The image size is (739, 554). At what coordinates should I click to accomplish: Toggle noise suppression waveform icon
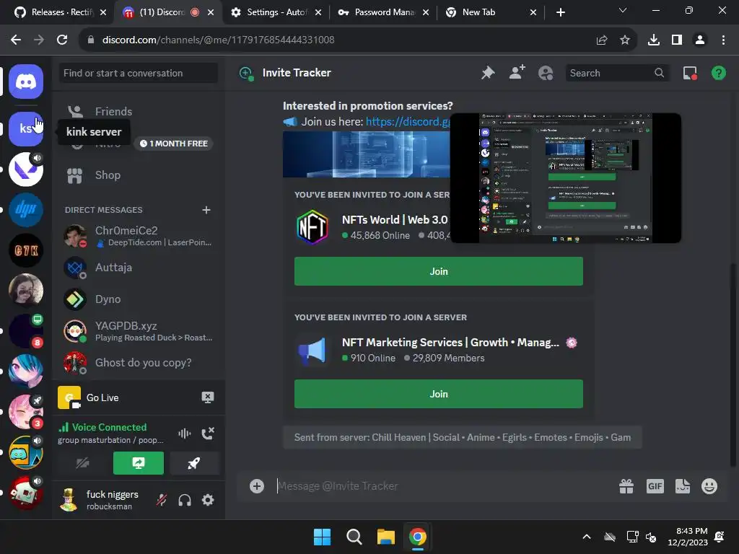point(184,434)
